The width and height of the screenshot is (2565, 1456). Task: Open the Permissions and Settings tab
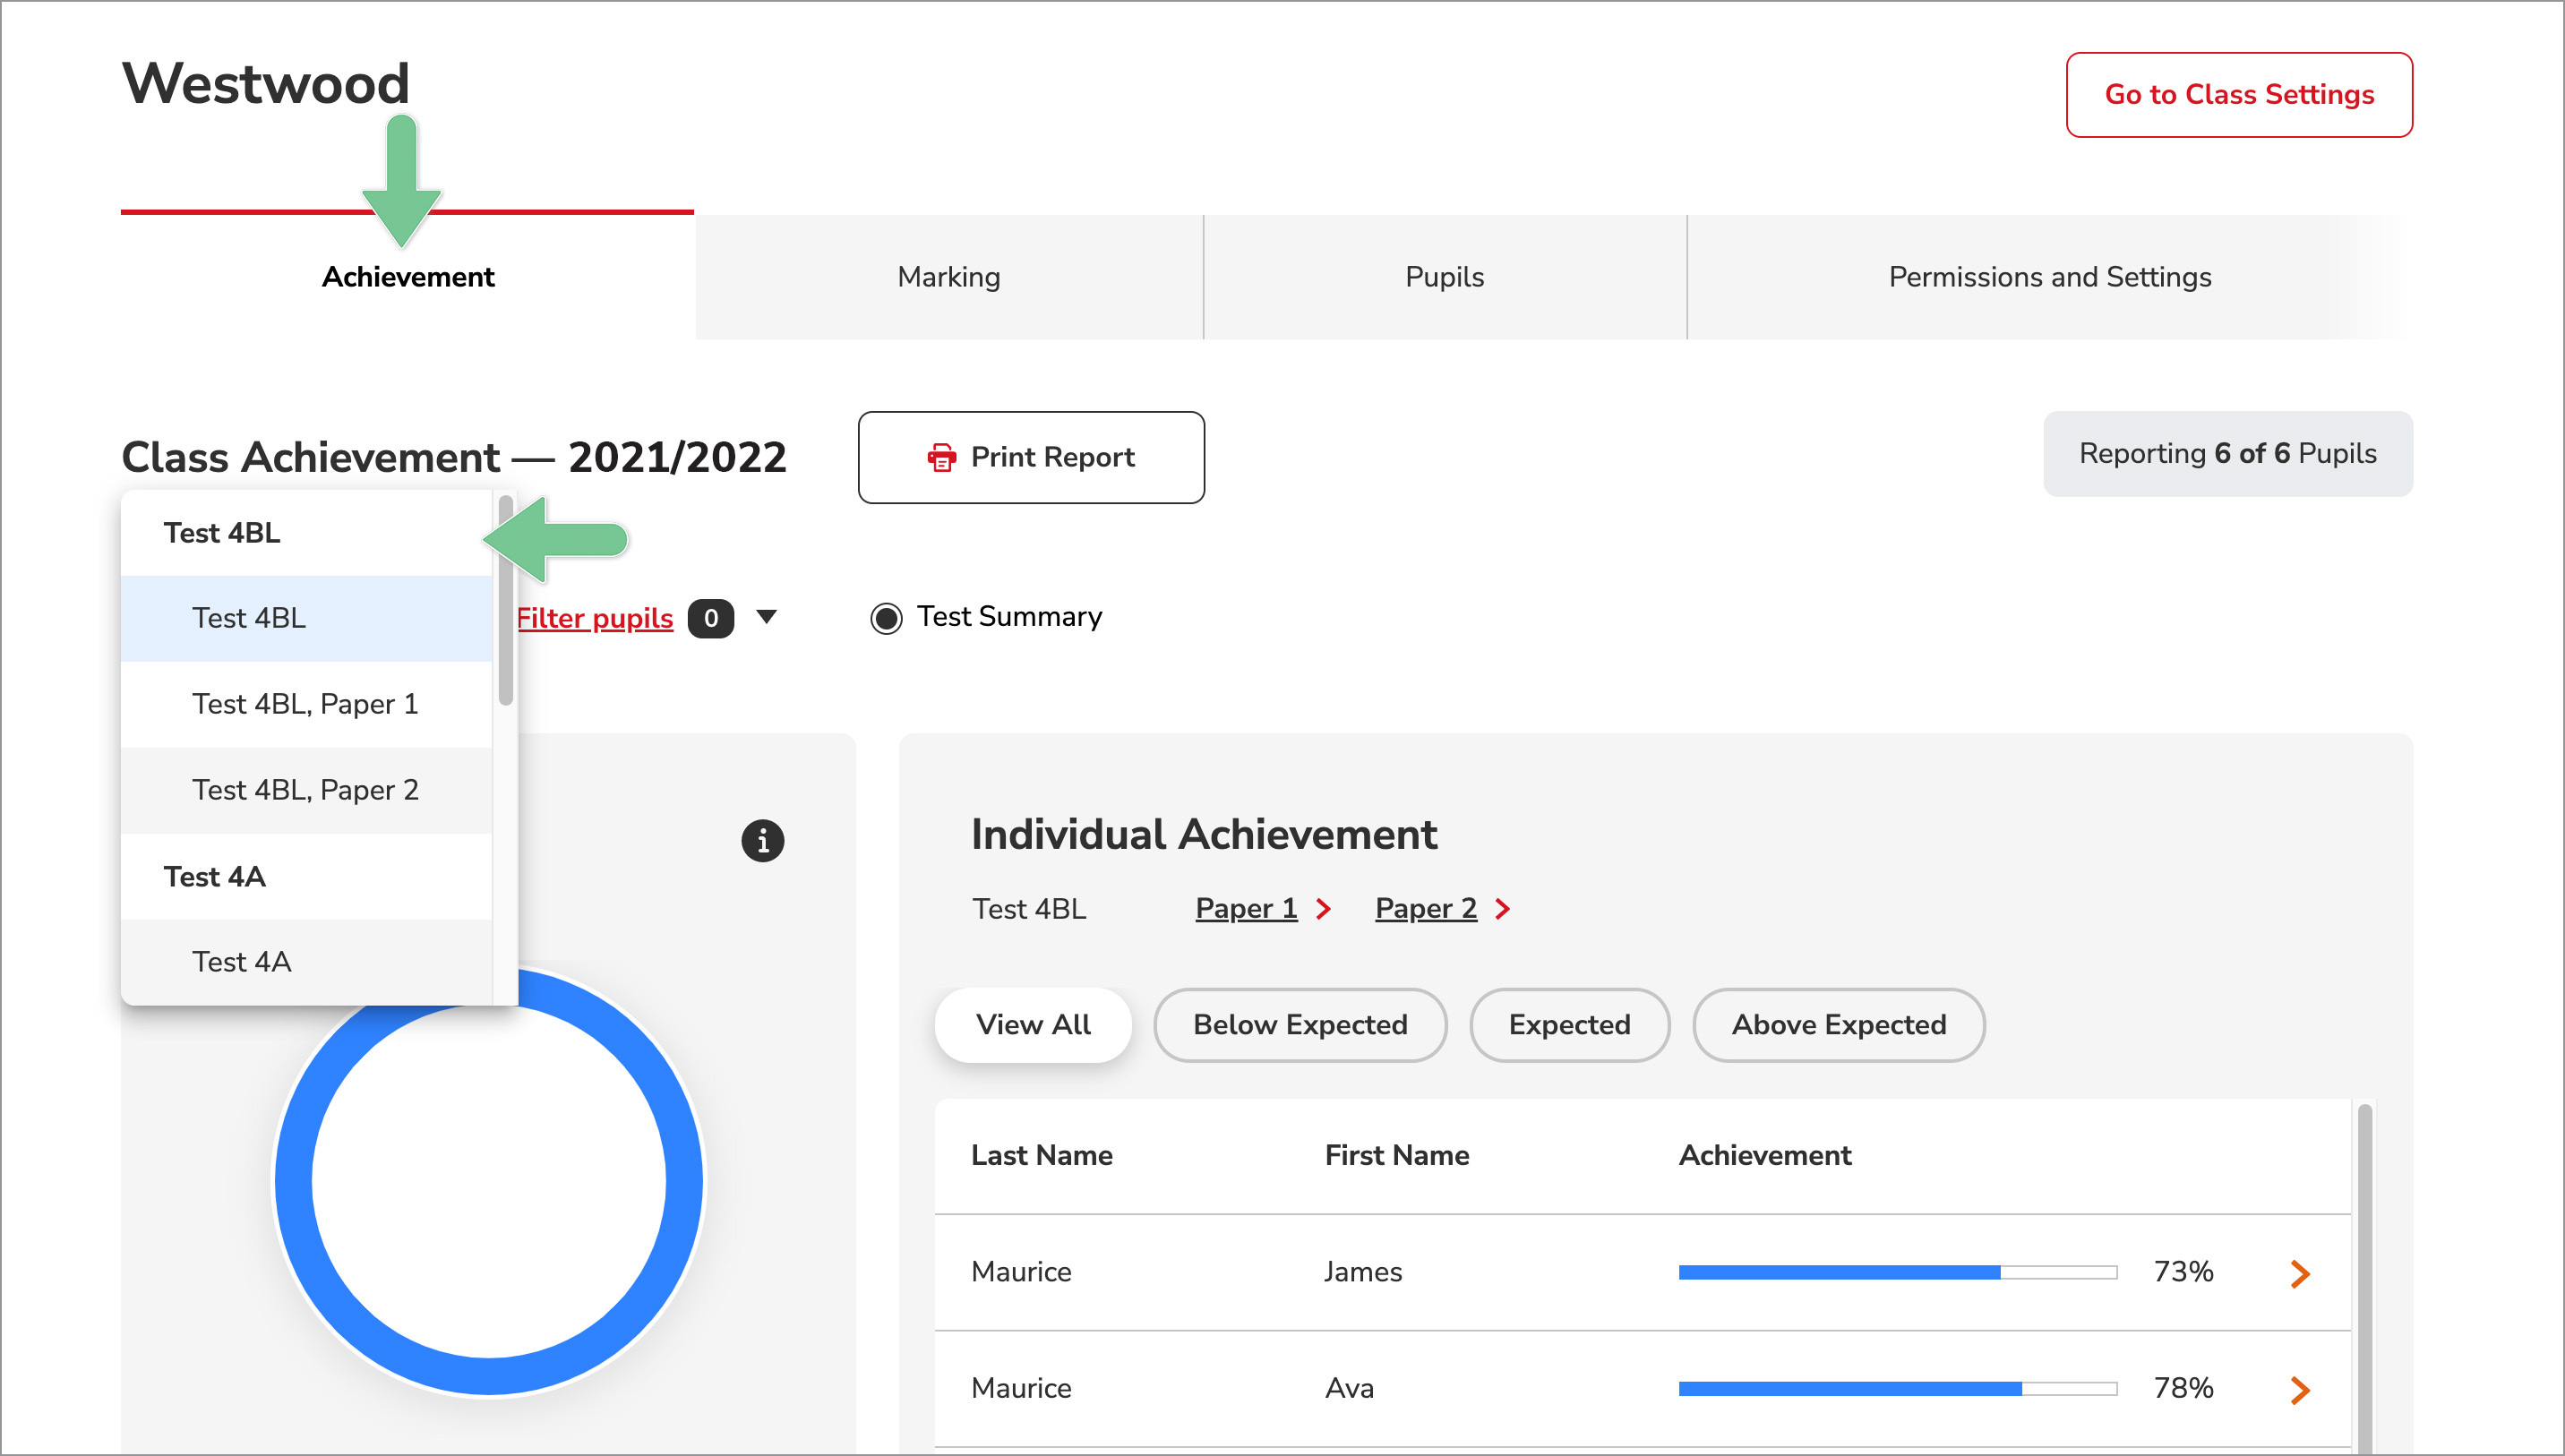pyautogui.click(x=2049, y=277)
